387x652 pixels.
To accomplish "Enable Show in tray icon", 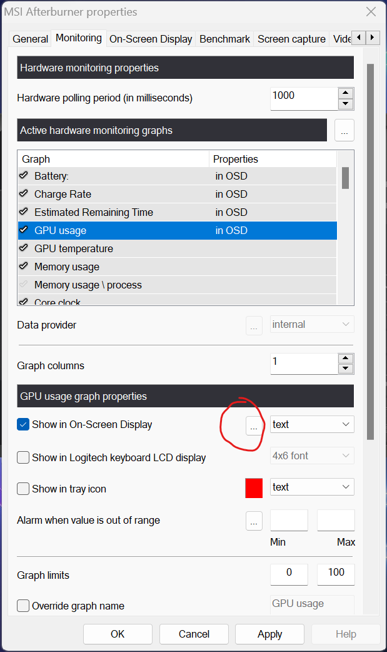I will tap(23, 489).
